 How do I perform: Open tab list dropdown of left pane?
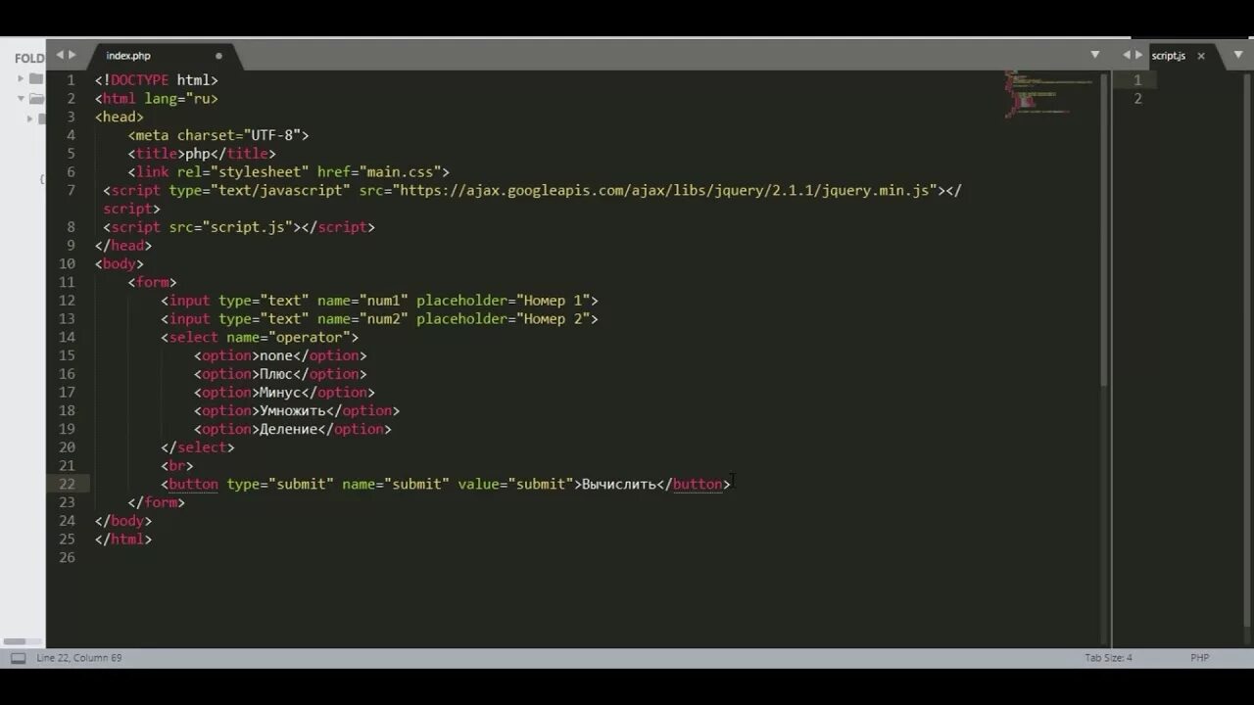1095,55
